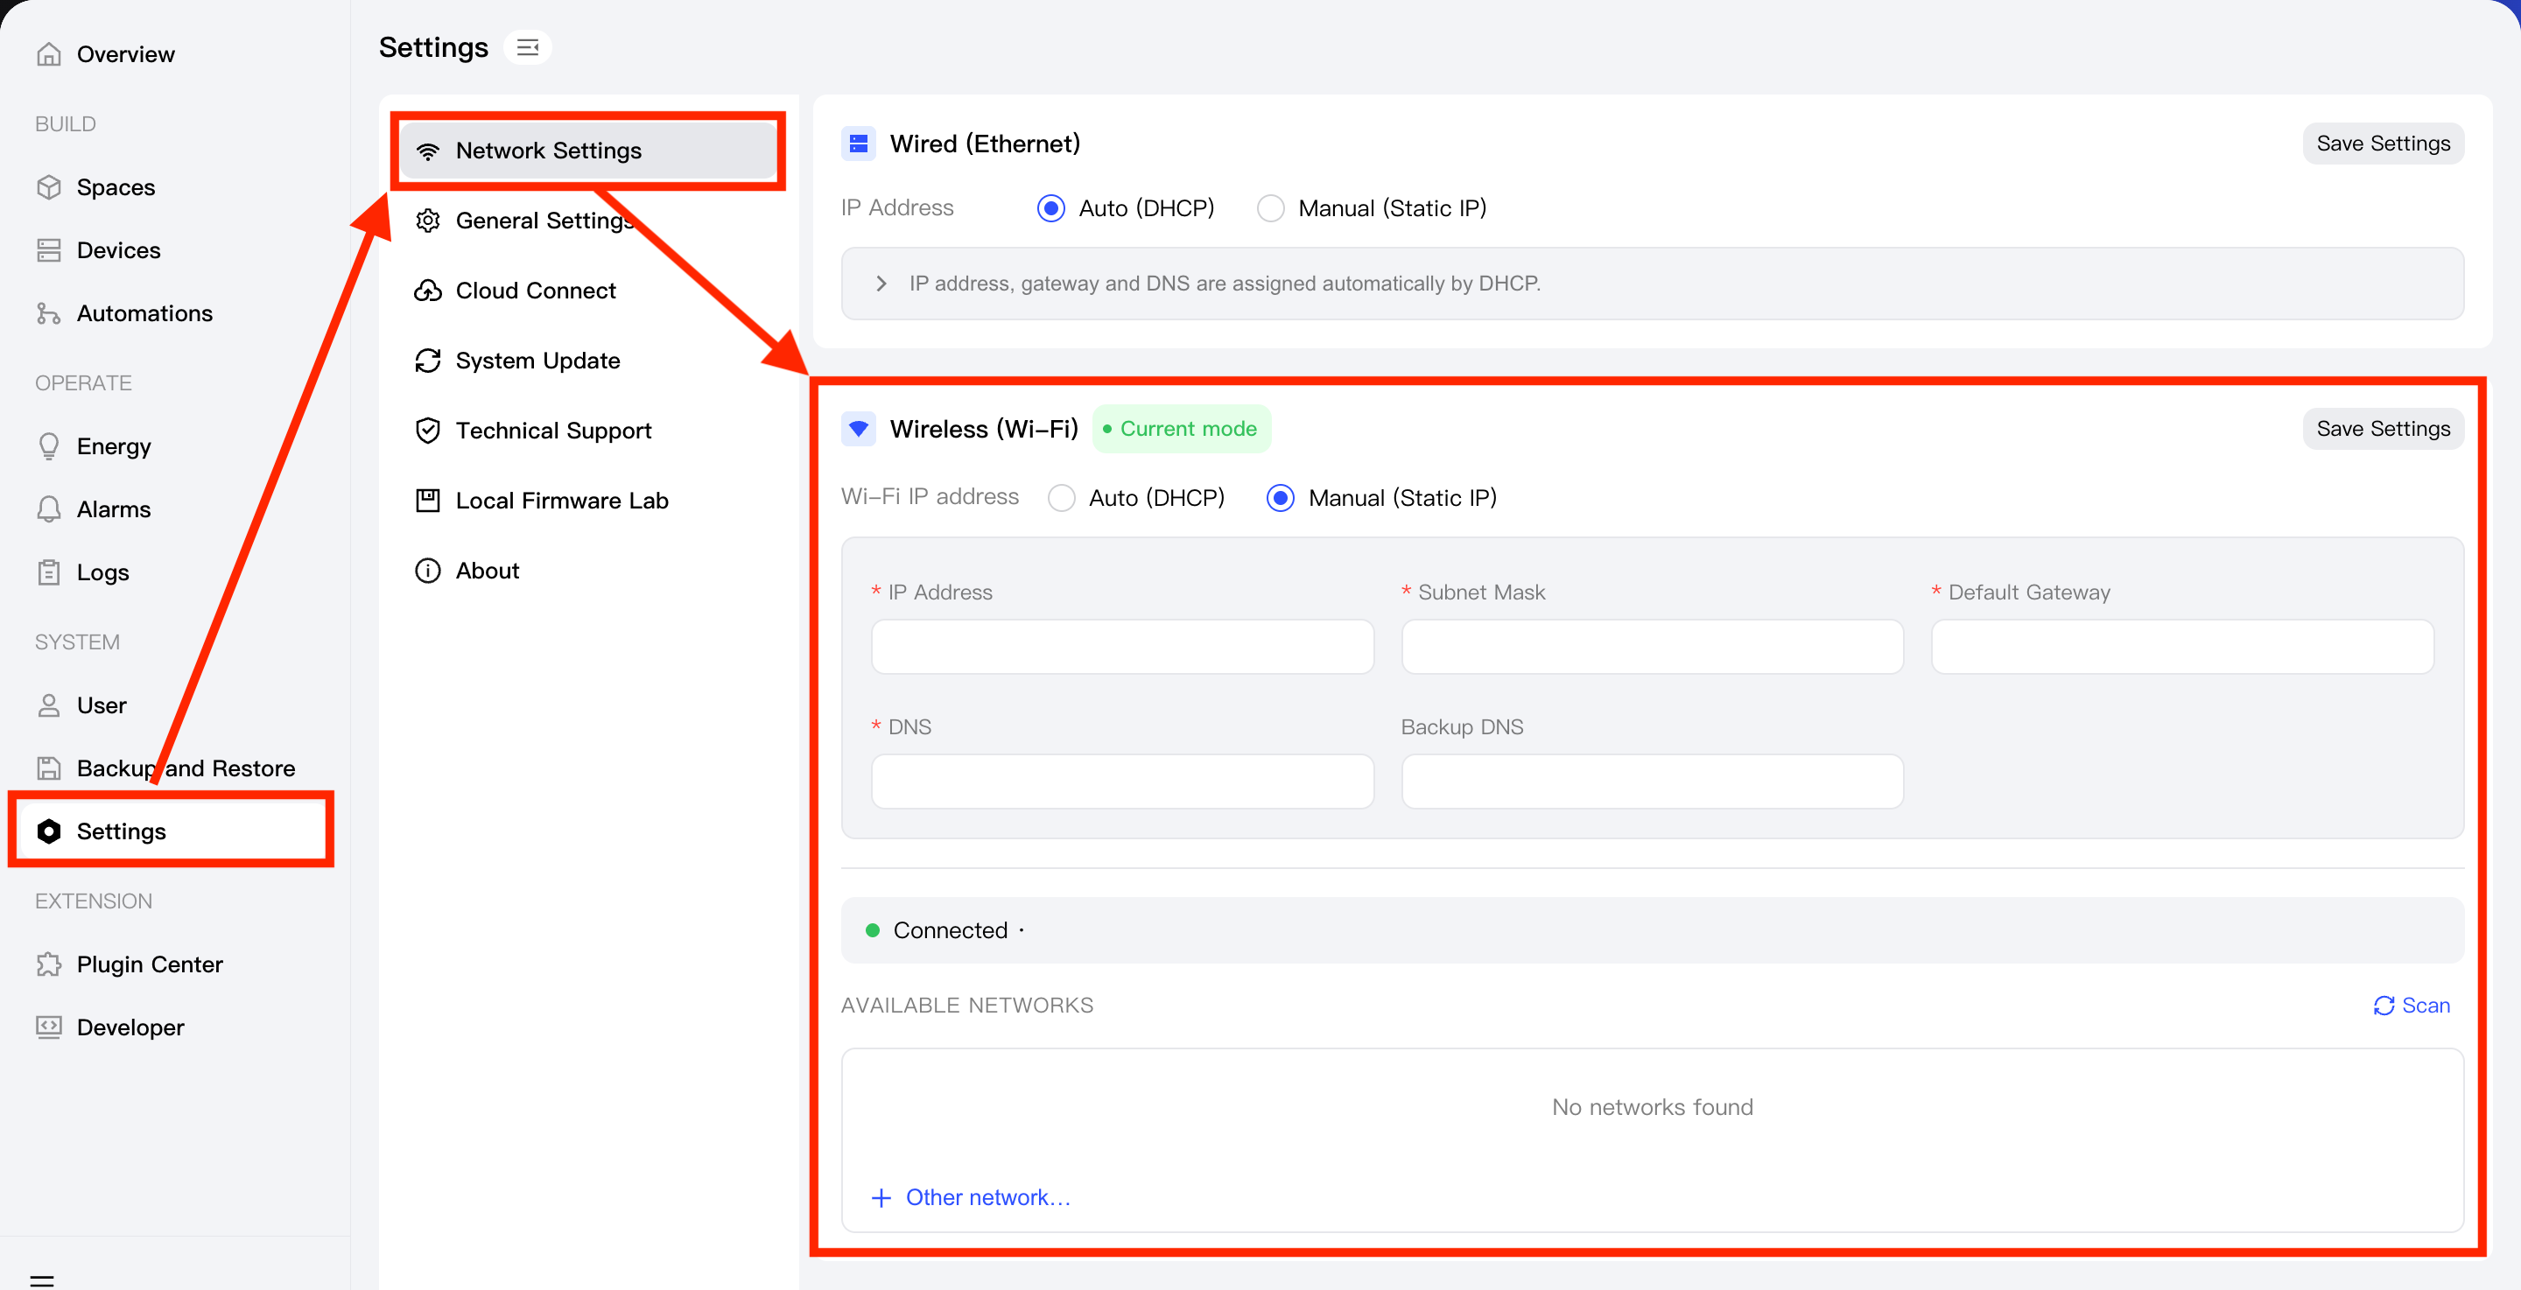Click the Backup and Restore disk icon
This screenshot has width=2521, height=1290.
[x=49, y=768]
